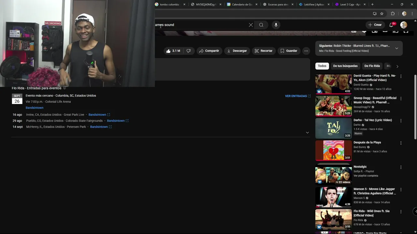Open options for Darho Tal Vez
The width and height of the screenshot is (417, 234).
[x=401, y=121]
